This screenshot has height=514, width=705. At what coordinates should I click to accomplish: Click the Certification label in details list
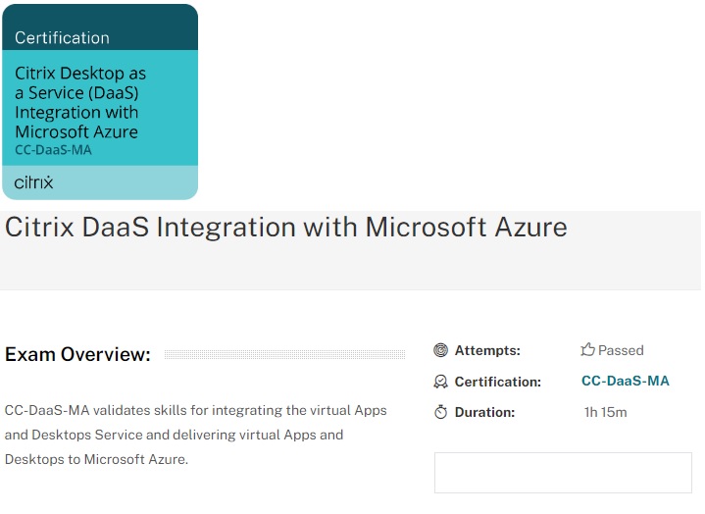click(497, 382)
